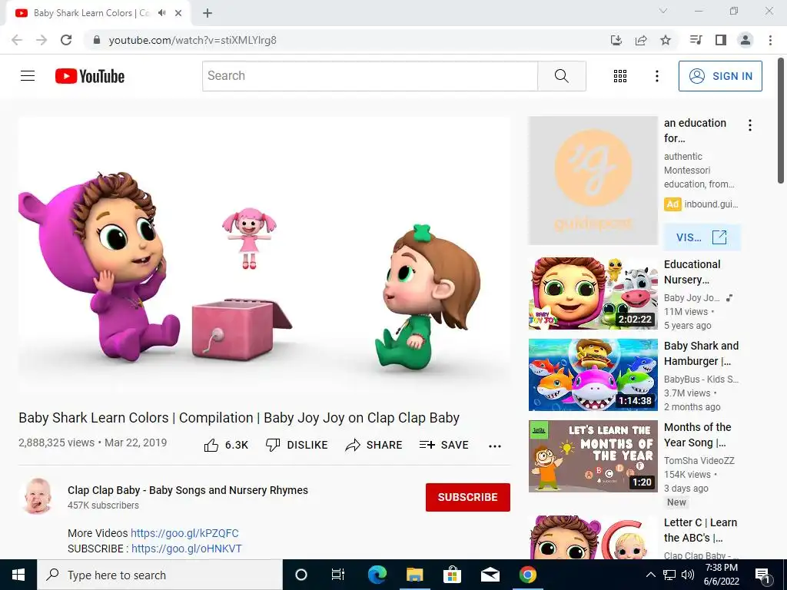Open File Explorer from taskbar
Screen dimensions: 787x590
pos(414,575)
